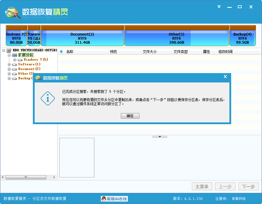
Task: Click the horizontal scrollbar below the partition tree
Action: [x=26, y=177]
